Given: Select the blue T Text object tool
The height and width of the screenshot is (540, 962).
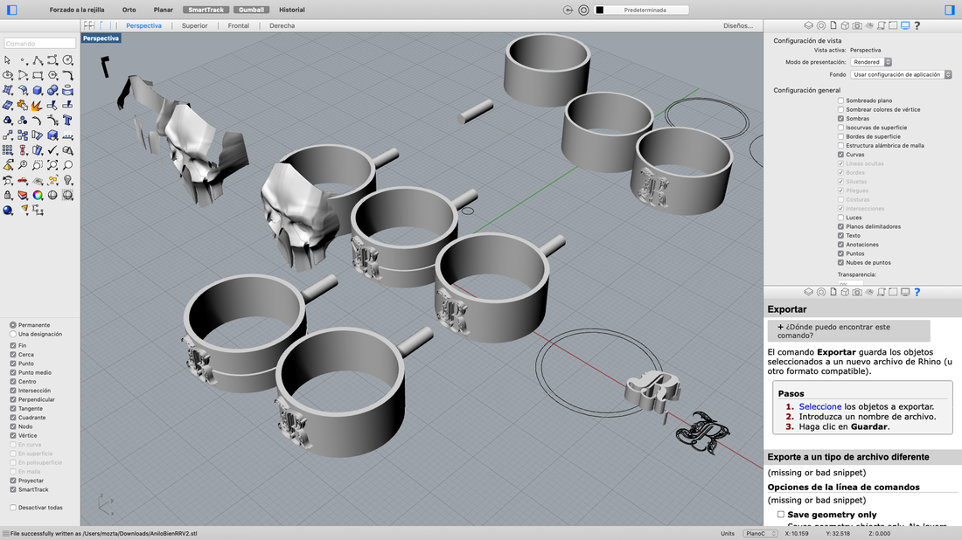Looking at the screenshot, I should (x=67, y=120).
